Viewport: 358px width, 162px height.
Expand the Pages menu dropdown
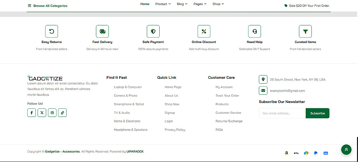point(200,4)
